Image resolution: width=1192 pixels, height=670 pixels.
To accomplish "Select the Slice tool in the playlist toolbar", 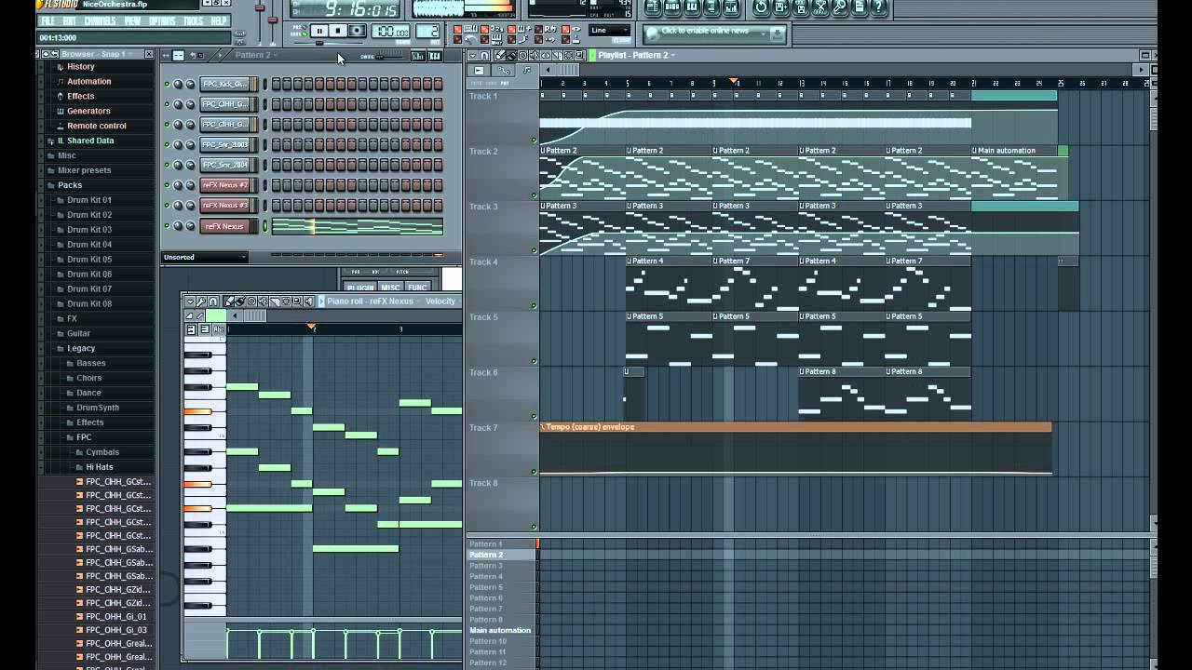I will point(556,56).
